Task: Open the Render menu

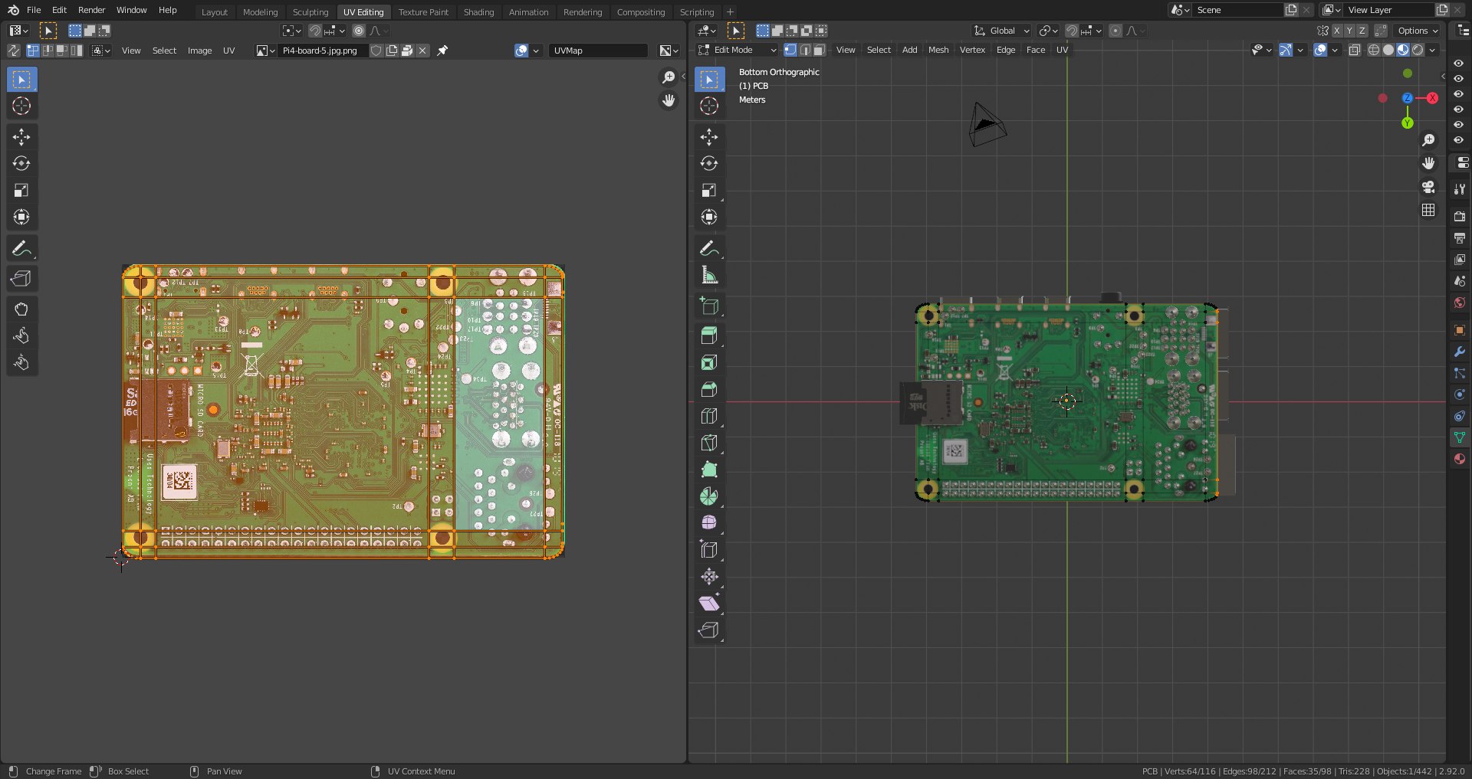Action: pyautogui.click(x=91, y=10)
